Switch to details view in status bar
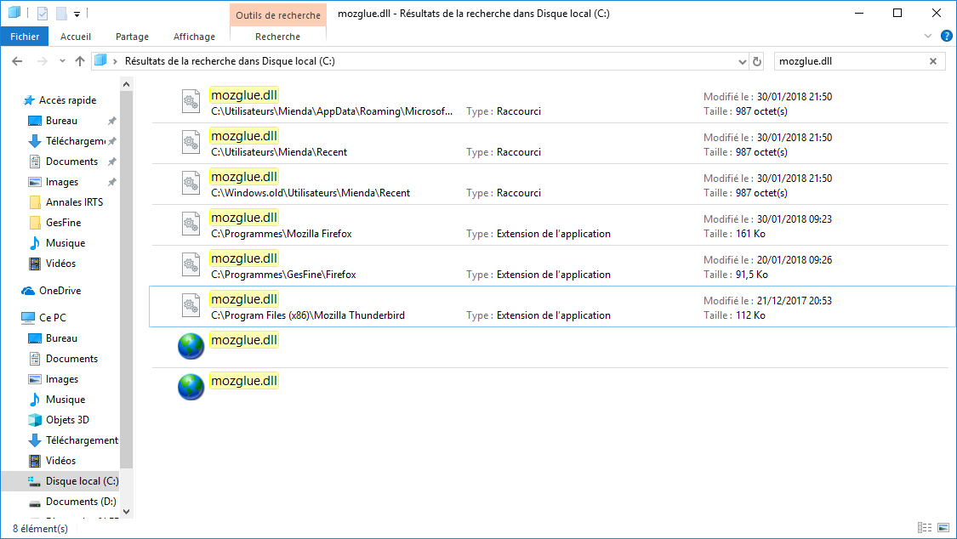The width and height of the screenshot is (957, 539). pyautogui.click(x=925, y=528)
